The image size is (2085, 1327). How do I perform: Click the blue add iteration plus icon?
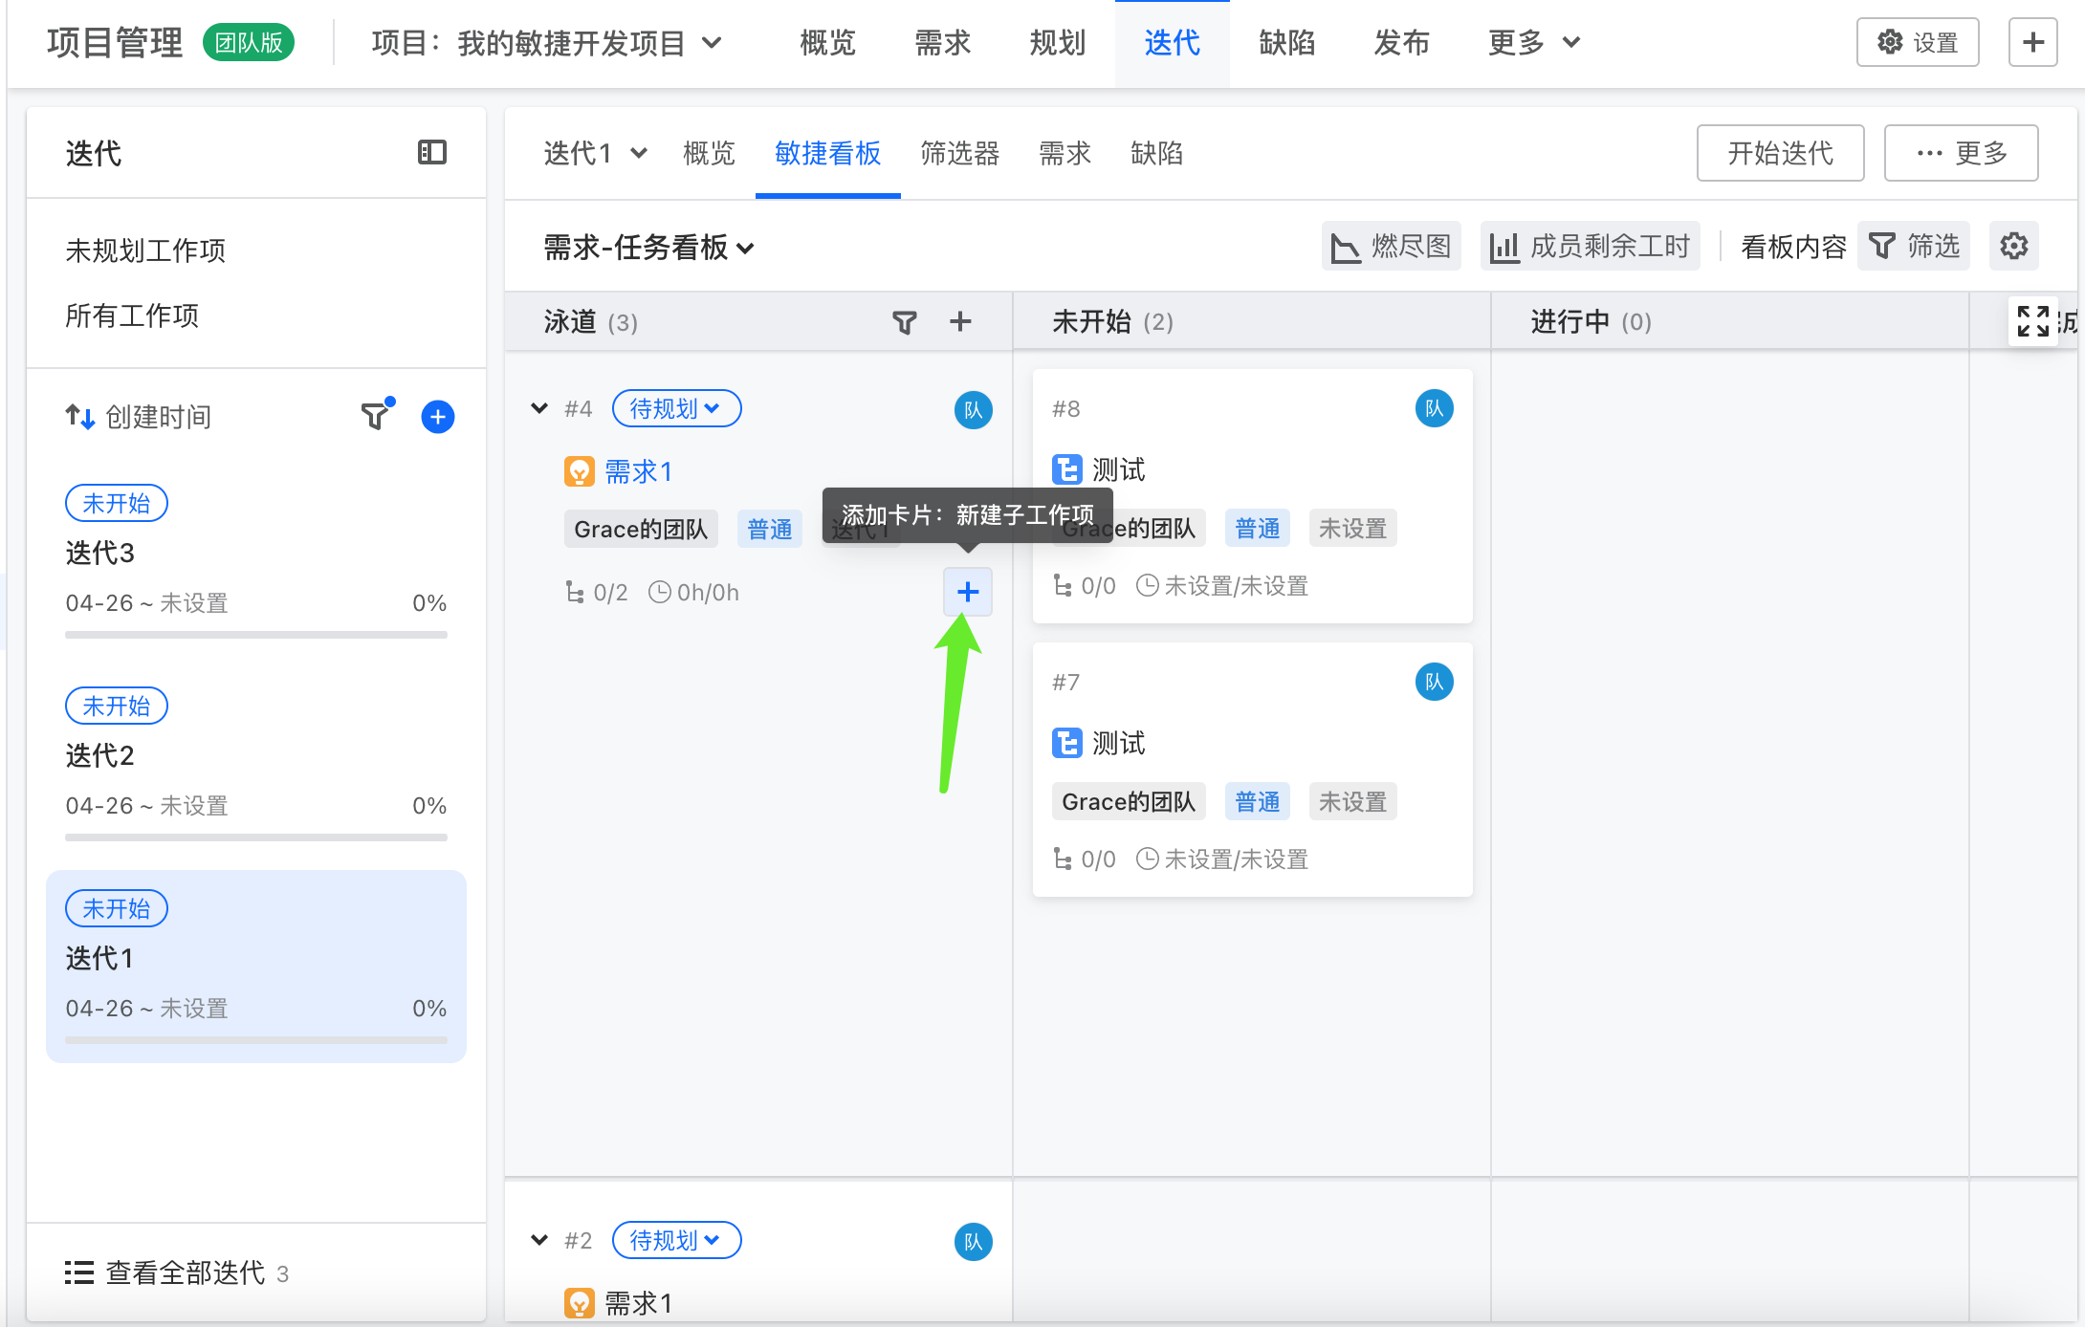pos(438,417)
